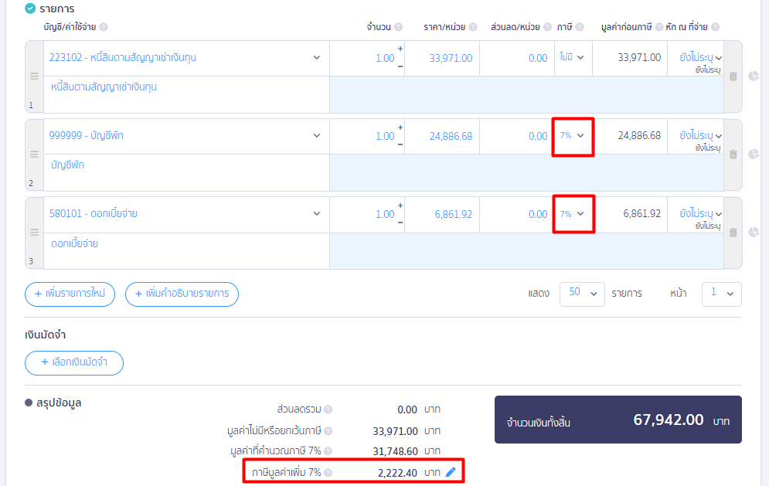The width and height of the screenshot is (769, 486).
Task: Click price field 24,886.68 on row 2
Action: click(x=444, y=136)
